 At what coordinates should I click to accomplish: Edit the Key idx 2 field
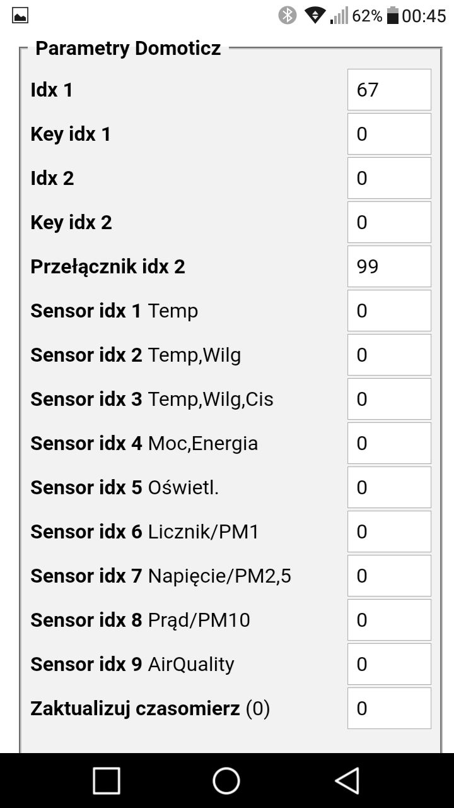[x=389, y=222]
